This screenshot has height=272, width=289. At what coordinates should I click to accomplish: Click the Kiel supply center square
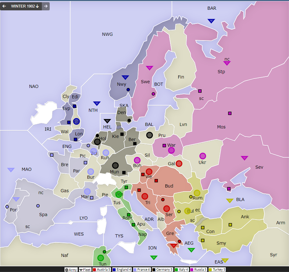coord(122,134)
